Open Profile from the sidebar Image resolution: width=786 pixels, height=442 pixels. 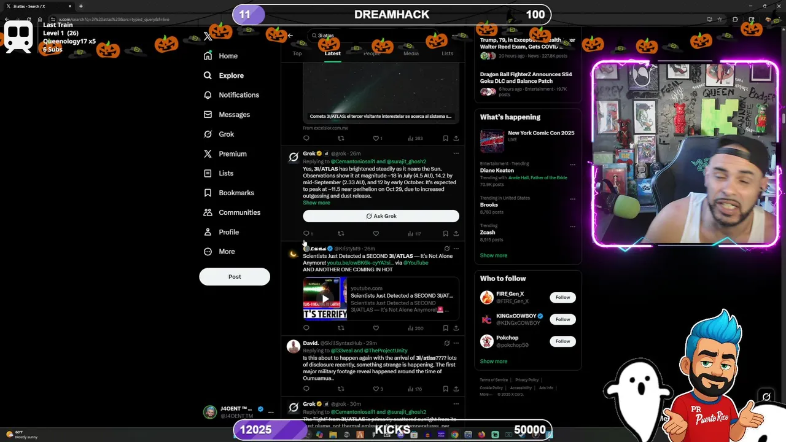click(x=221, y=232)
